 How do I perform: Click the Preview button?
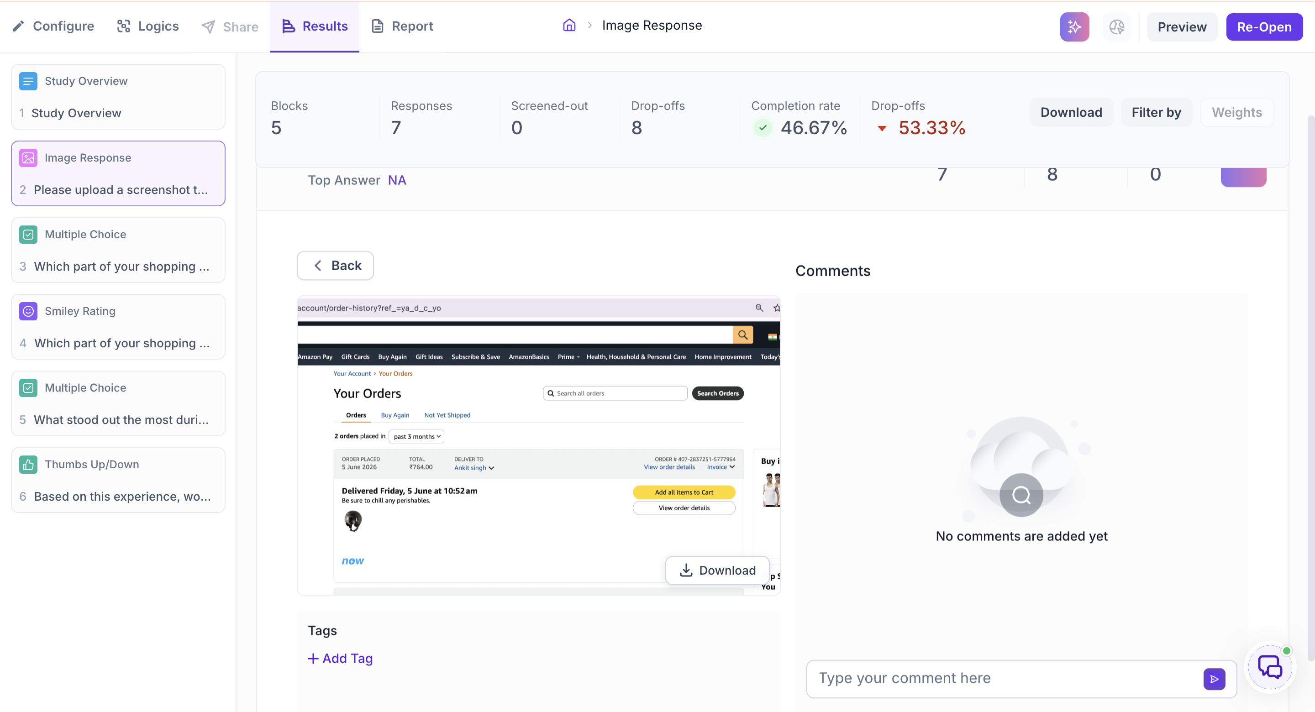point(1182,26)
